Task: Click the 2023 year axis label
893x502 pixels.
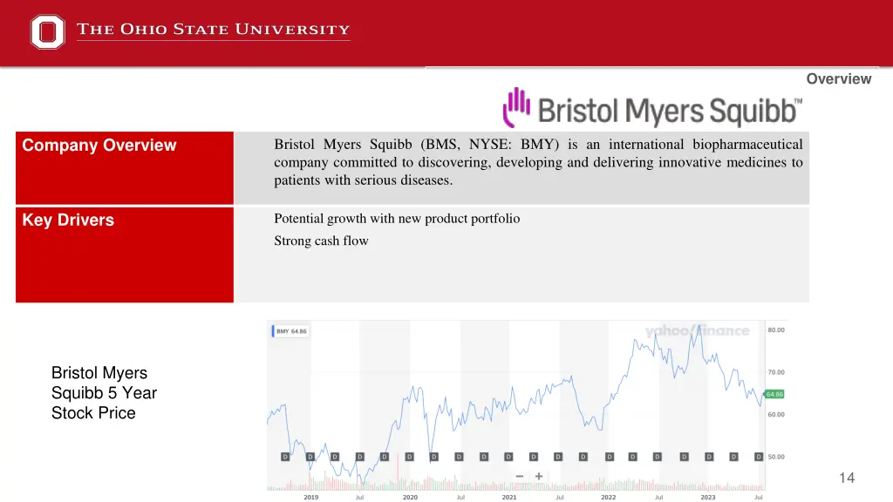Action: pos(708,498)
